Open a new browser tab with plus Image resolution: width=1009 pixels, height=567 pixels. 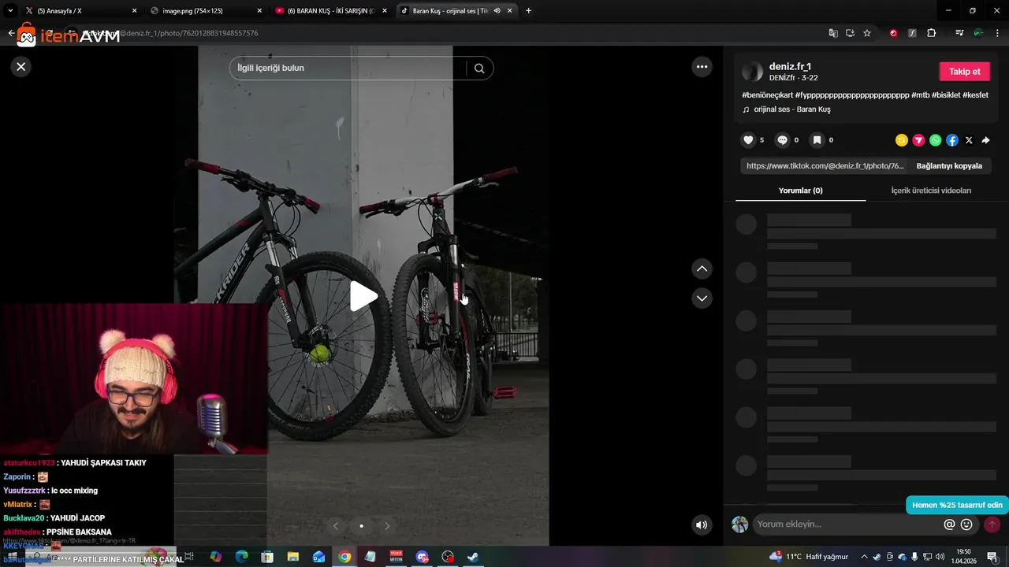pos(528,11)
